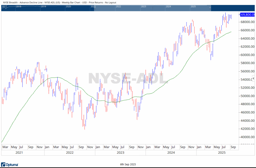Select 2017 in the overview timeline

click(x=4, y=6)
